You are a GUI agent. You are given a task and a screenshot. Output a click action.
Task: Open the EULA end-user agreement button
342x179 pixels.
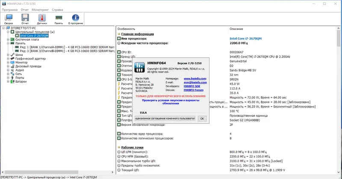pyautogui.click(x=165, y=118)
